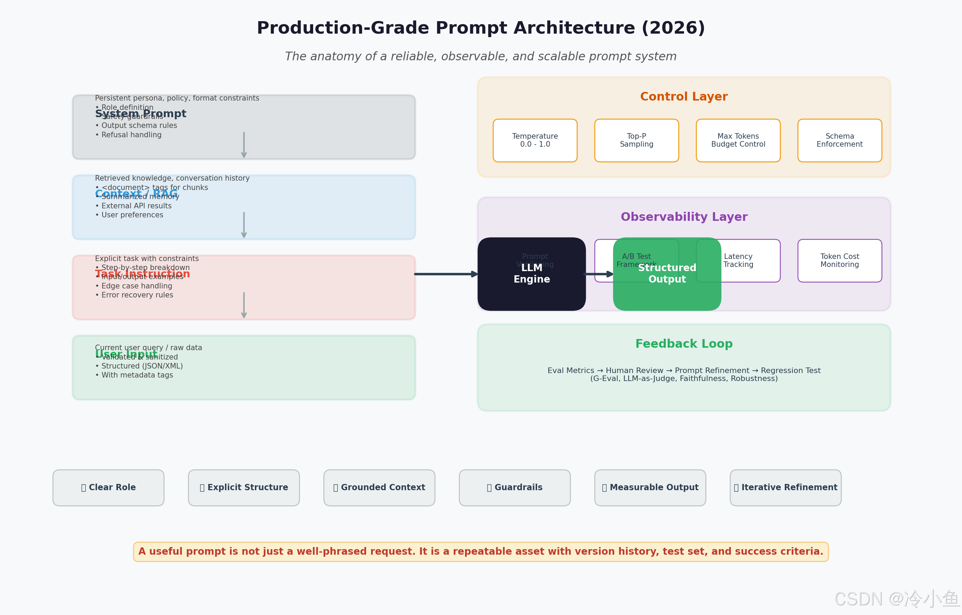
Task: Select the Explicit Structure badge
Action: [244, 488]
